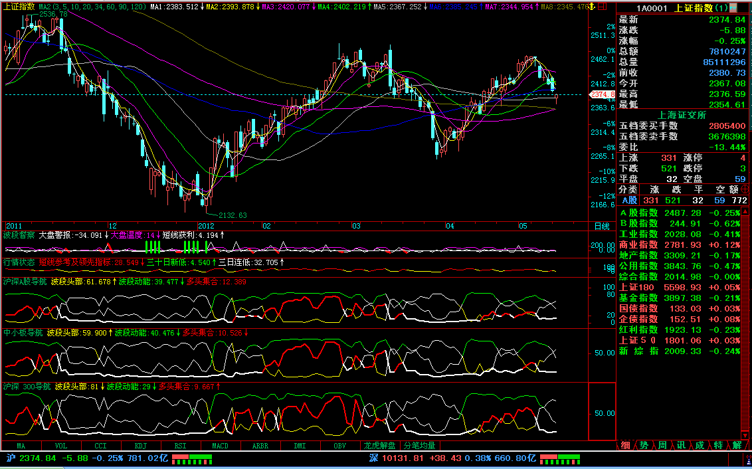Switch to the DMI indicator tab

(300, 446)
